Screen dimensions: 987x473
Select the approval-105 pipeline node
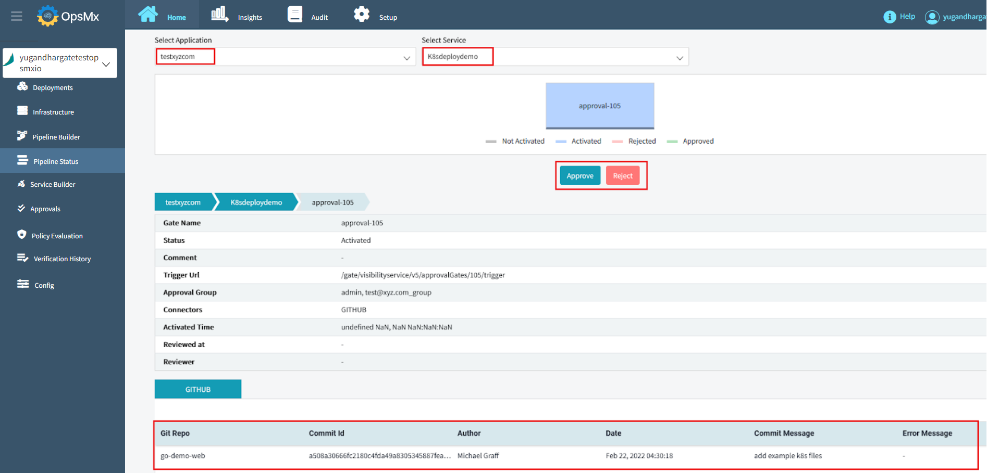(x=600, y=106)
